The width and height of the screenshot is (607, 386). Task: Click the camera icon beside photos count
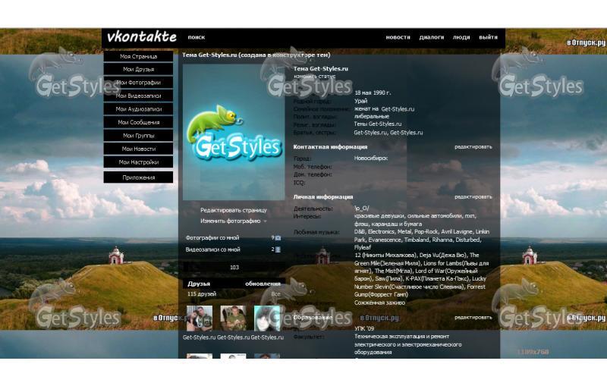pyautogui.click(x=278, y=237)
